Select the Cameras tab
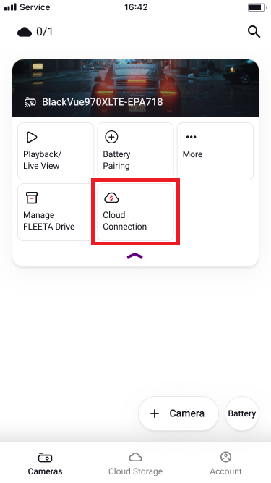Viewport: 271px width, 483px height. tap(45, 463)
